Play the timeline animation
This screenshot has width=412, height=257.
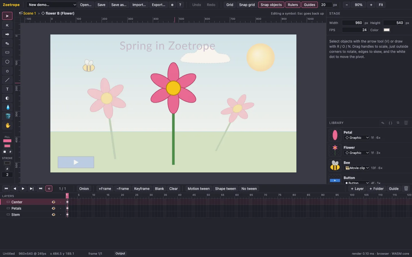(x=23, y=188)
